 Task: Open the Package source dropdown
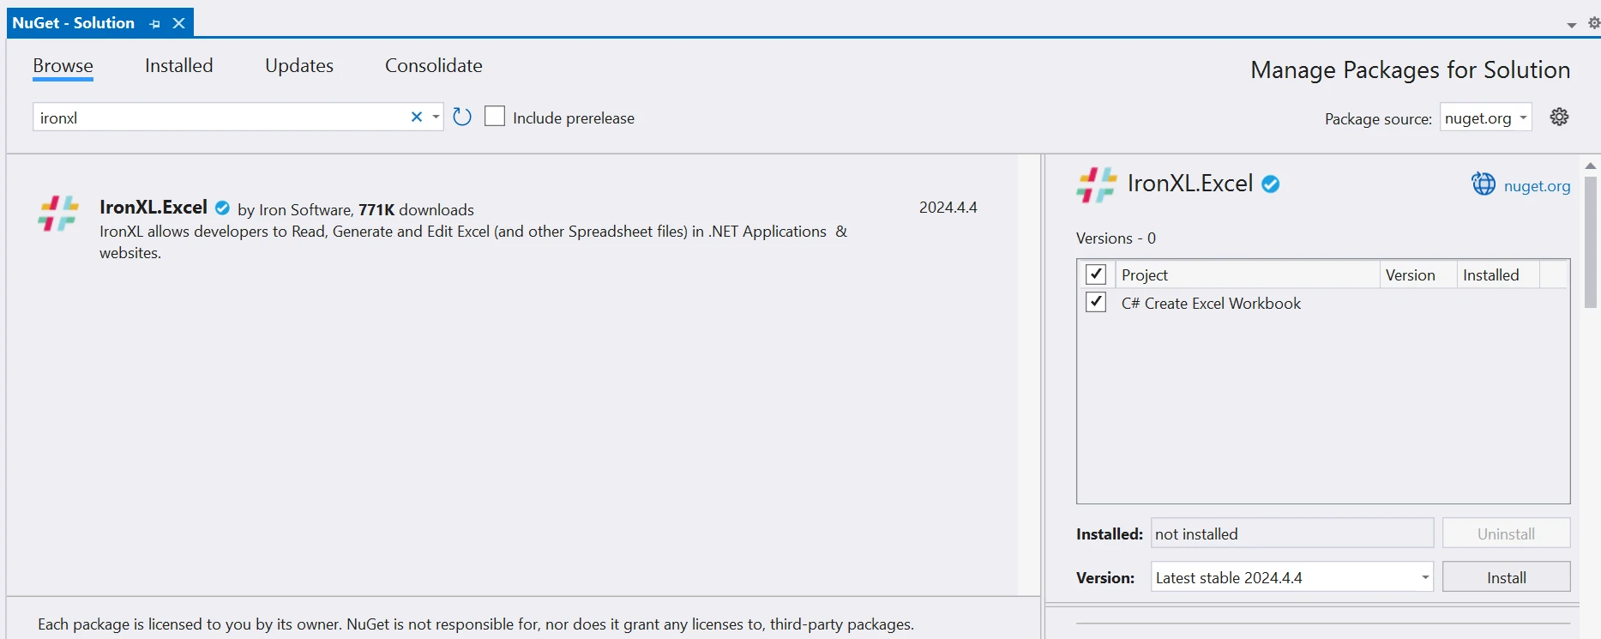1485,118
